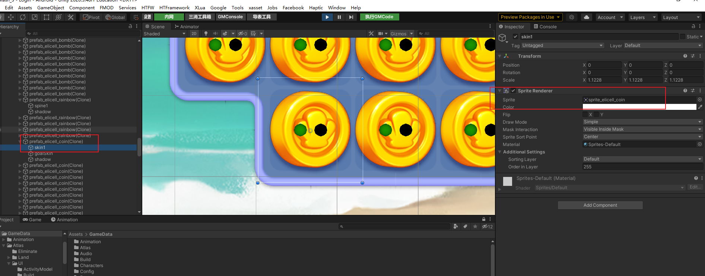Screen dimensions: 705x276
Task: Switch to the Console tab
Action: 545,26
